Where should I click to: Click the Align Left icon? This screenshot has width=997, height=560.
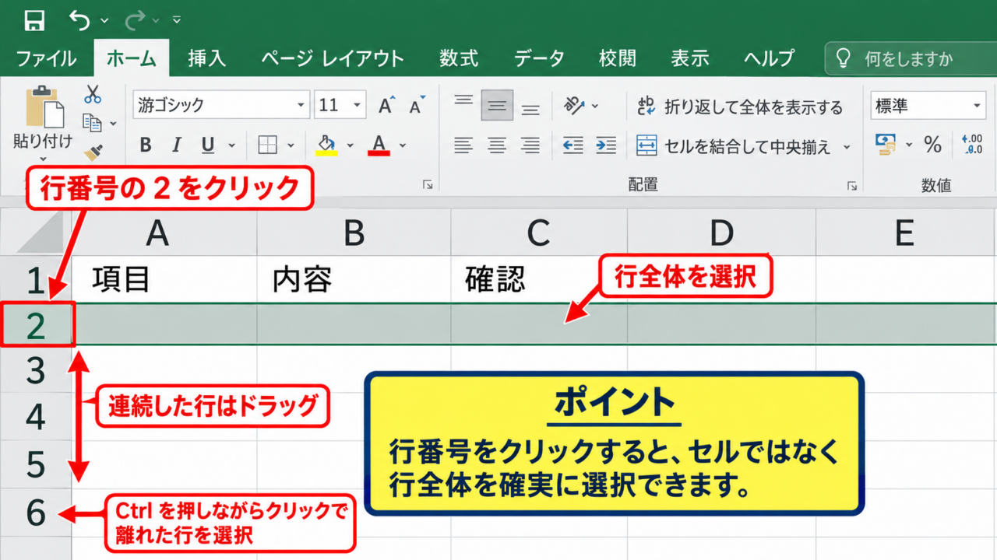pos(463,145)
